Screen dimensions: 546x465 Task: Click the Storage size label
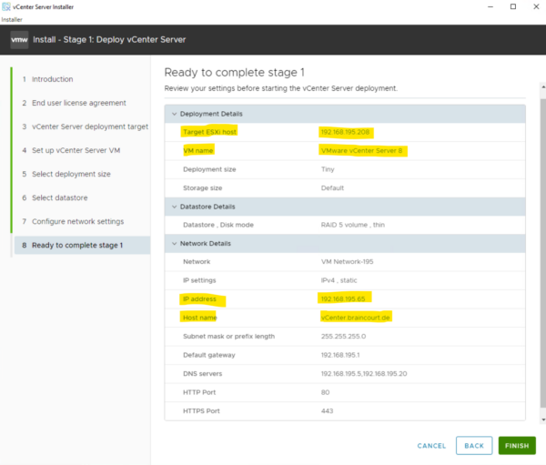(x=202, y=188)
